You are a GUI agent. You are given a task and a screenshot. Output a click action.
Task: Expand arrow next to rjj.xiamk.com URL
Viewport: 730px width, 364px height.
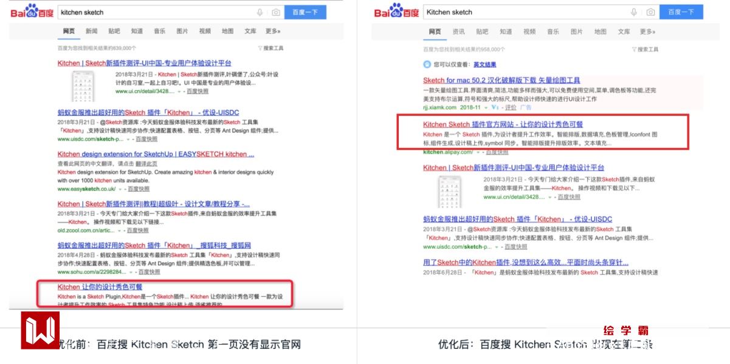(486, 107)
